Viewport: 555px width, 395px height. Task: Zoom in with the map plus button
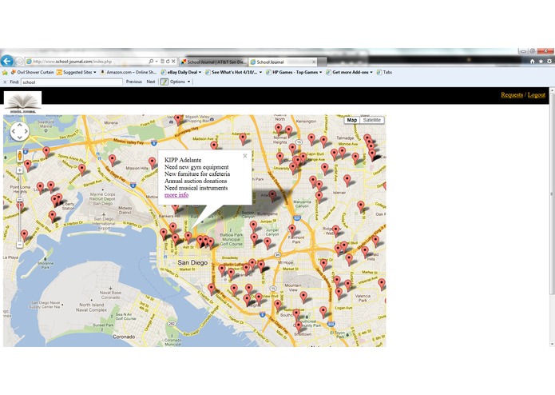point(20,170)
